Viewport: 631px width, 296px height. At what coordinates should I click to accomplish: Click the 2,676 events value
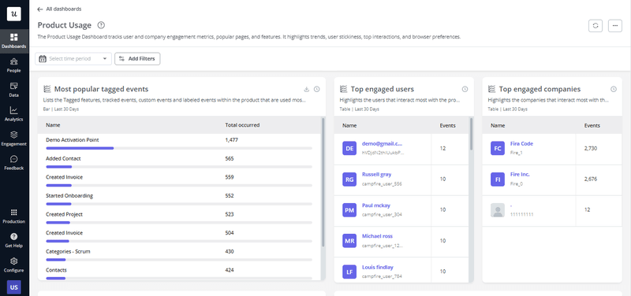tap(591, 179)
